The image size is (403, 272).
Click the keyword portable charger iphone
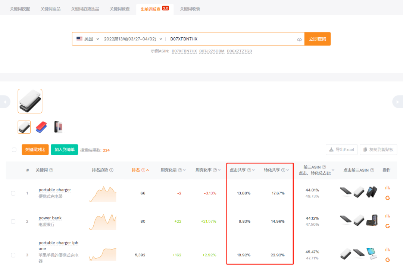(x=58, y=246)
